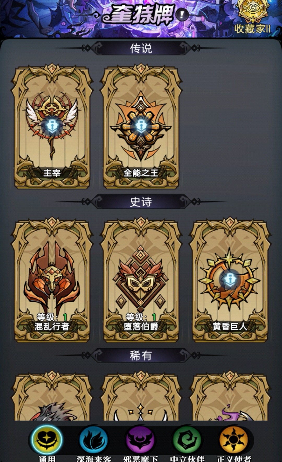Select the purple 邪恶麾下 faction icon
282x462 pixels.
click(140, 440)
